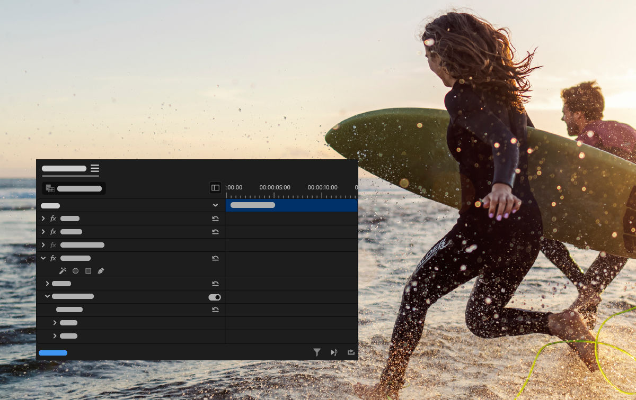Create an ellipse mask with the circle tool
Image resolution: width=636 pixels, height=400 pixels.
75,271
